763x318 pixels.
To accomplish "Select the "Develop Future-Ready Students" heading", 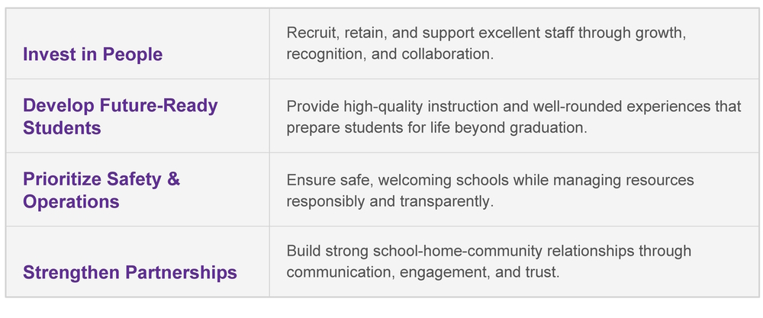I will (x=120, y=116).
